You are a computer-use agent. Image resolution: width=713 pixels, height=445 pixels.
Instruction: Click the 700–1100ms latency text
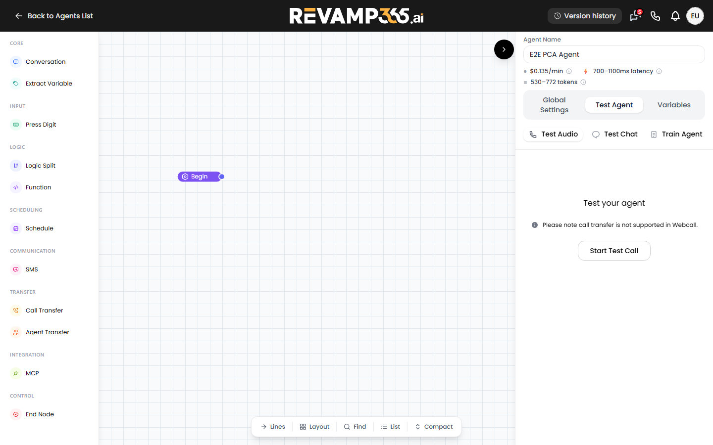(x=623, y=71)
